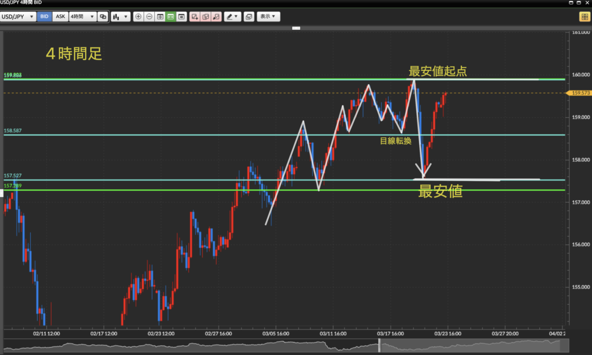592x355 pixels.
Task: Open the pencil drawing tools dropdown
Action: point(232,17)
